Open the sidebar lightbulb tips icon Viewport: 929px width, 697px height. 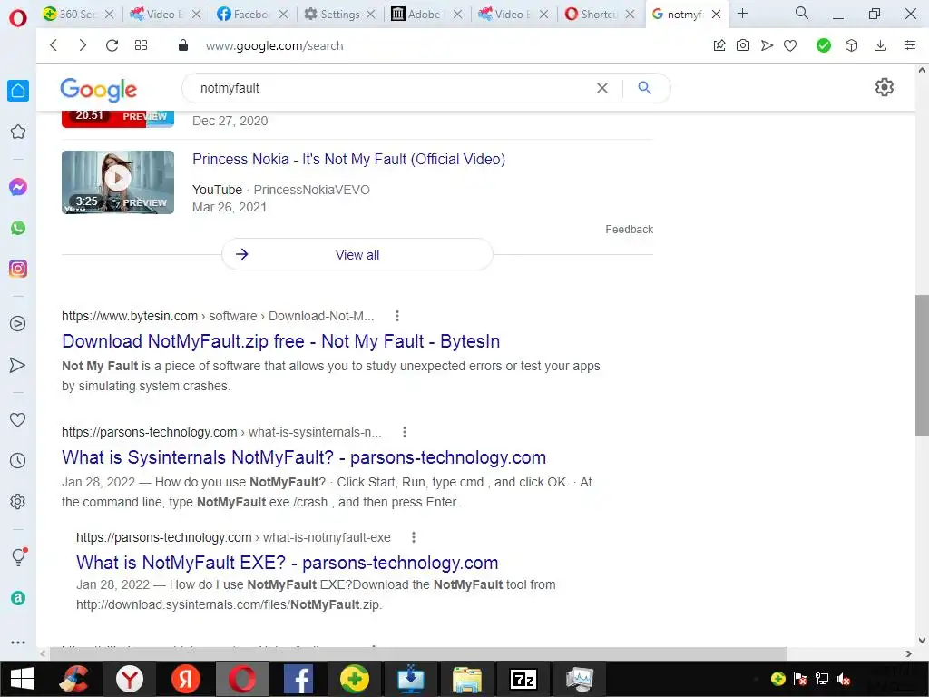point(19,556)
